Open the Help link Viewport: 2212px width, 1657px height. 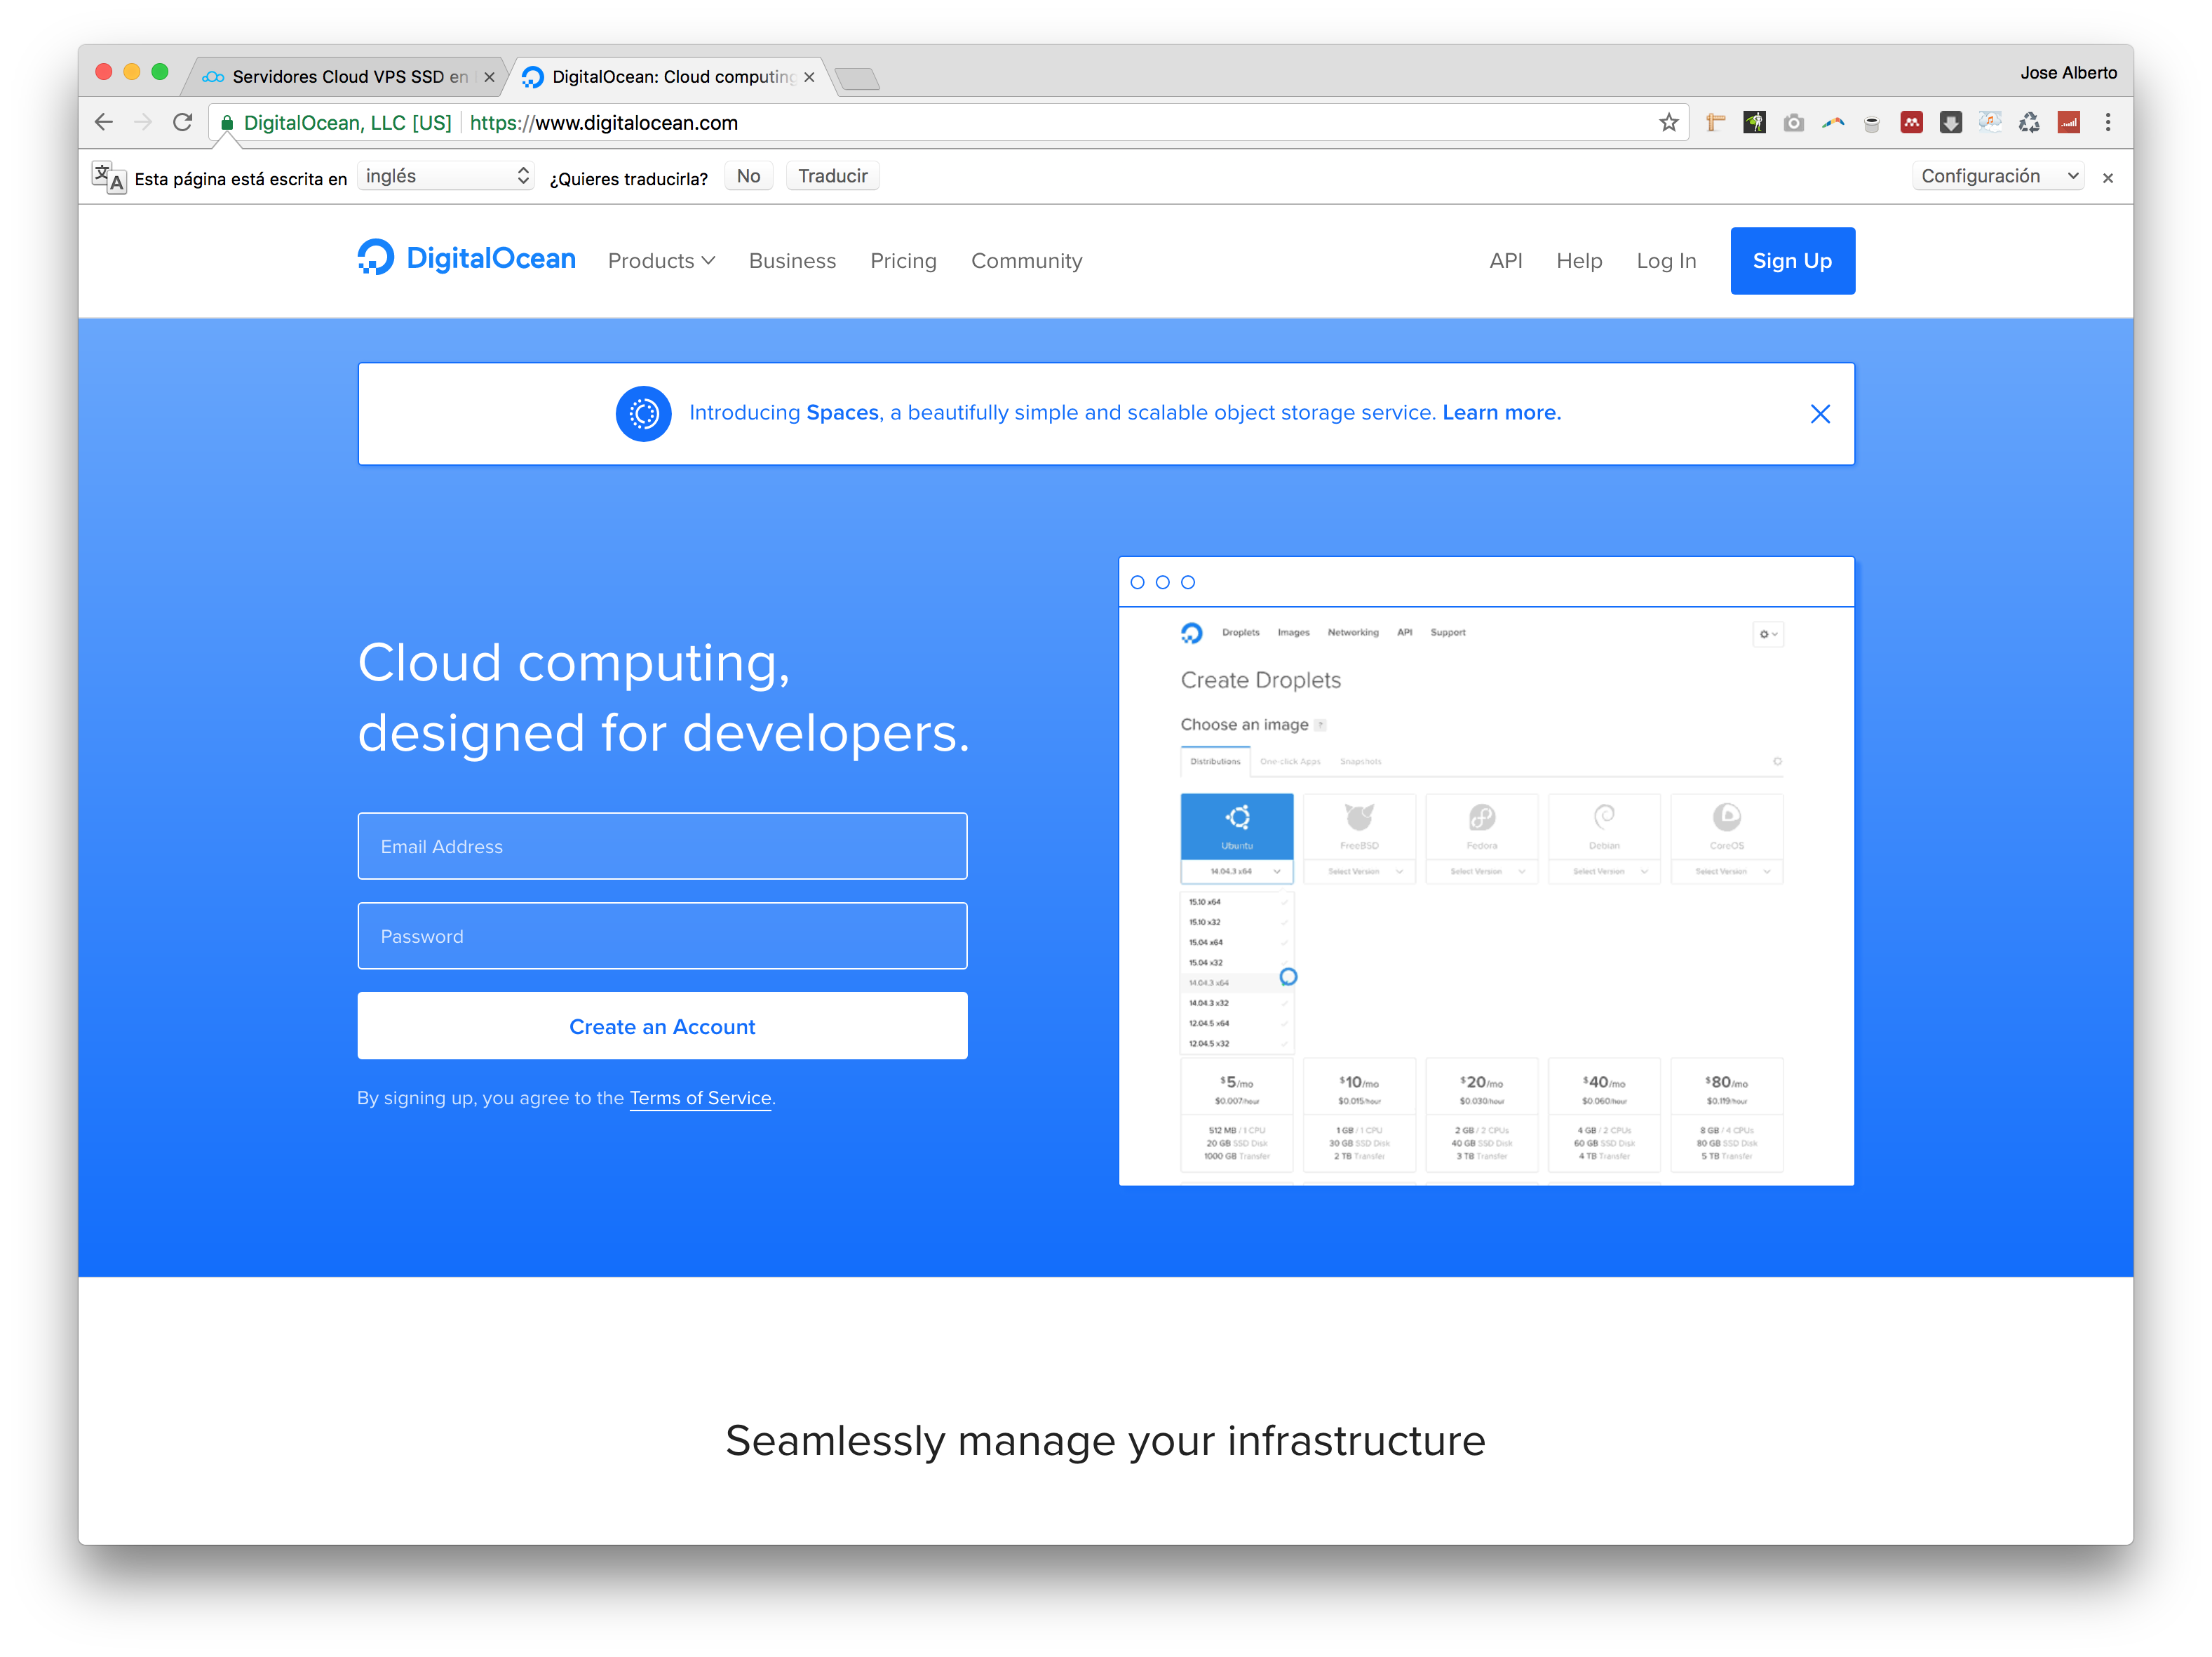(1579, 261)
